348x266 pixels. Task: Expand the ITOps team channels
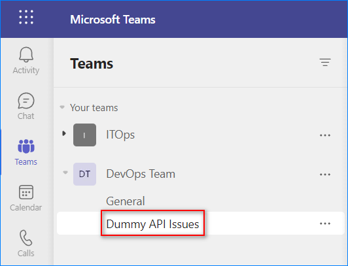64,133
